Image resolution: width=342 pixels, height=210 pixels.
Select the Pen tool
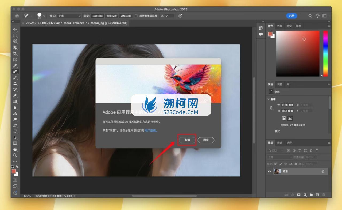[x=15, y=125]
